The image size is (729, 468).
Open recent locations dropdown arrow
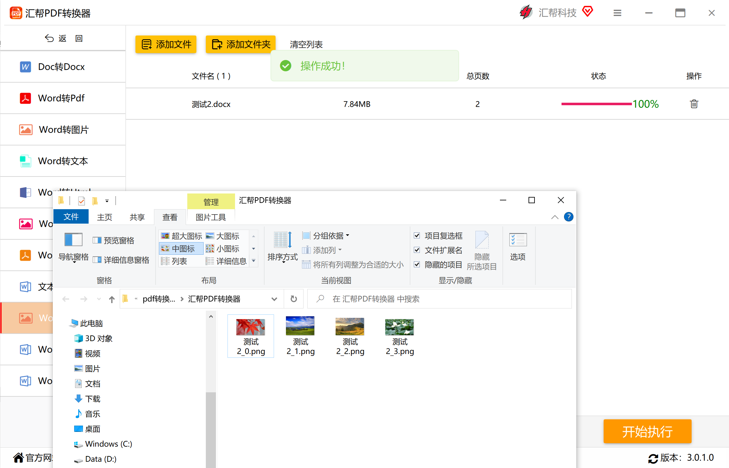(99, 299)
